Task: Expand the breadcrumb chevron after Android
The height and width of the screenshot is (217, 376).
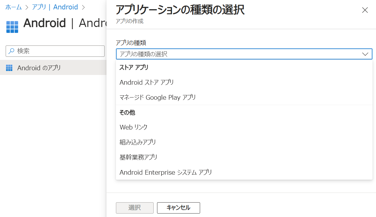Action: [x=83, y=7]
